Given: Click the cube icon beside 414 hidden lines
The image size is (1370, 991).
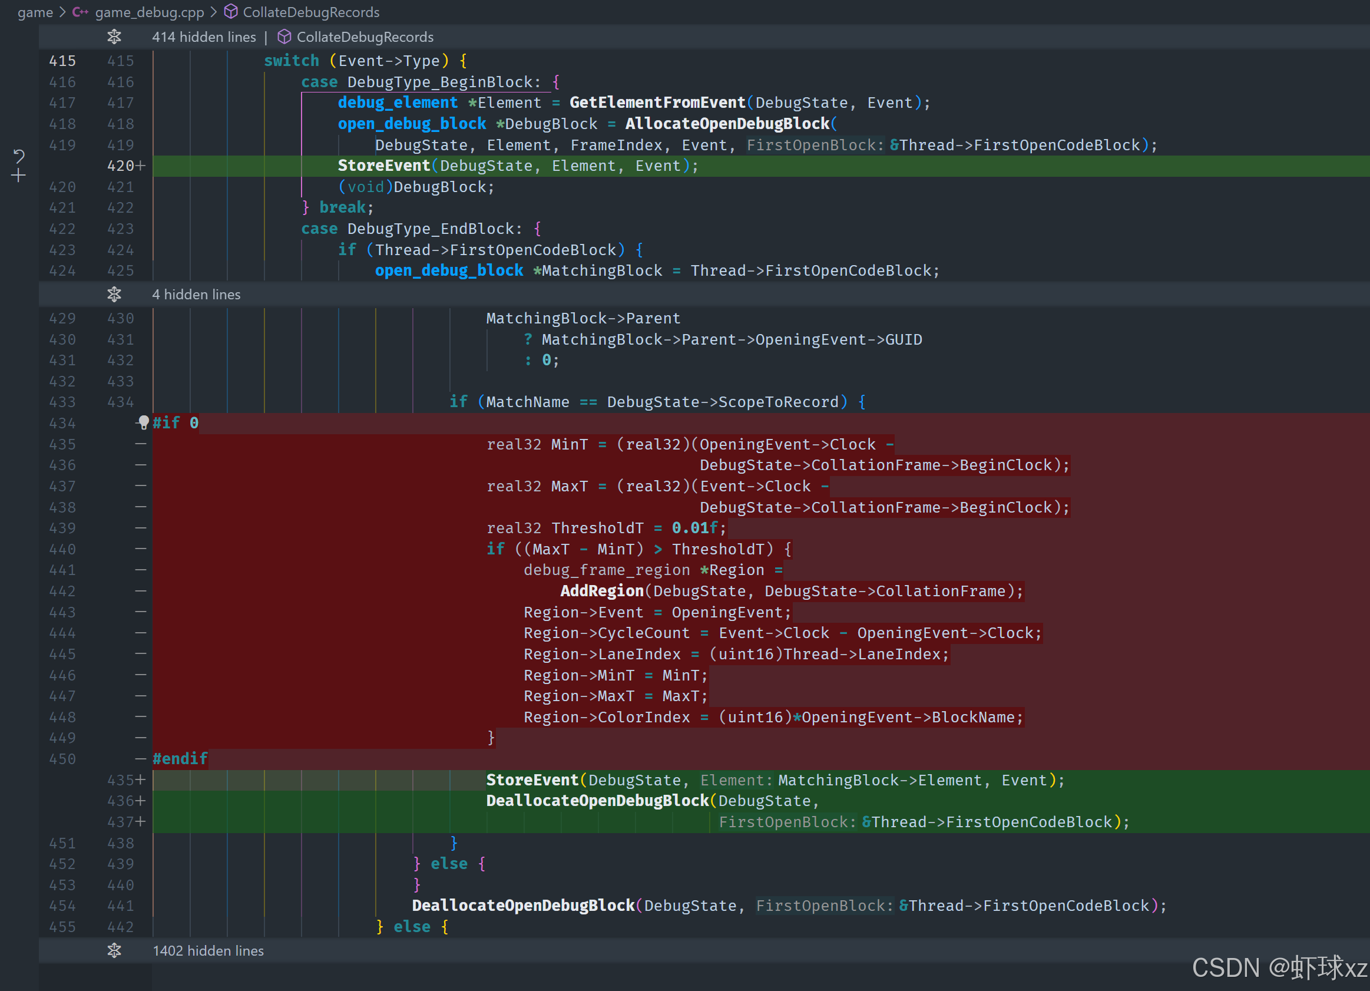Looking at the screenshot, I should pos(284,37).
